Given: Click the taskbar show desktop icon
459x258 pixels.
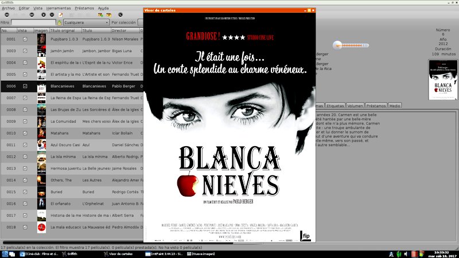Looking at the screenshot, I should [x=12, y=254].
